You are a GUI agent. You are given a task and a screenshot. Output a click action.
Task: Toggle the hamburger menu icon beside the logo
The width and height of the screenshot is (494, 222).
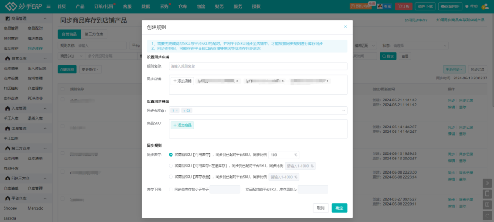tap(48, 6)
